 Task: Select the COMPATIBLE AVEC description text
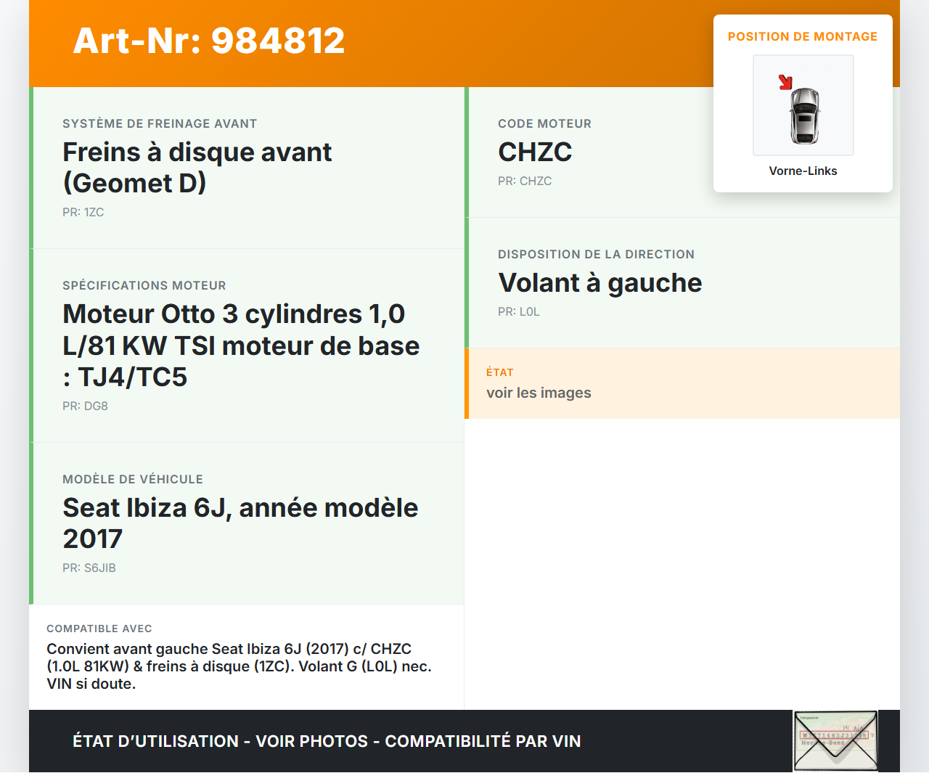239,665
